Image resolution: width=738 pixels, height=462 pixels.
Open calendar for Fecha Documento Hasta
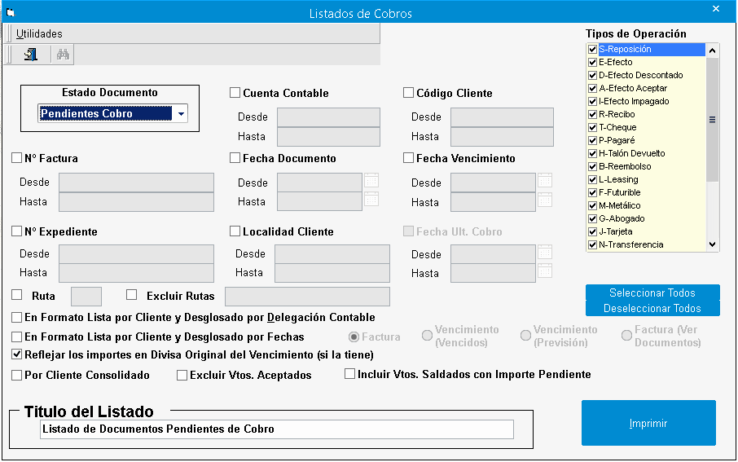click(x=371, y=200)
